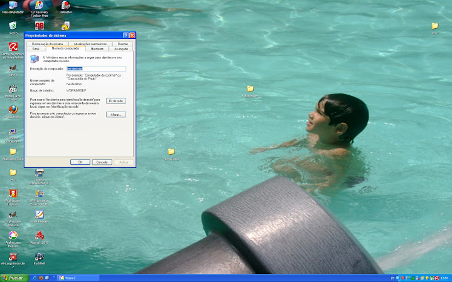
Task: Open the Lixeira recycle bin icon
Action: click(x=13, y=28)
